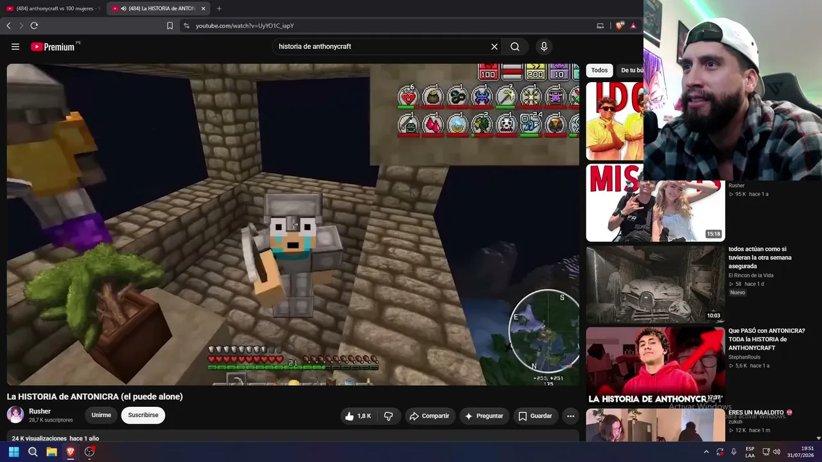822x462 pixels.
Task: Go to YouTube Premium home logo
Action: (x=53, y=47)
